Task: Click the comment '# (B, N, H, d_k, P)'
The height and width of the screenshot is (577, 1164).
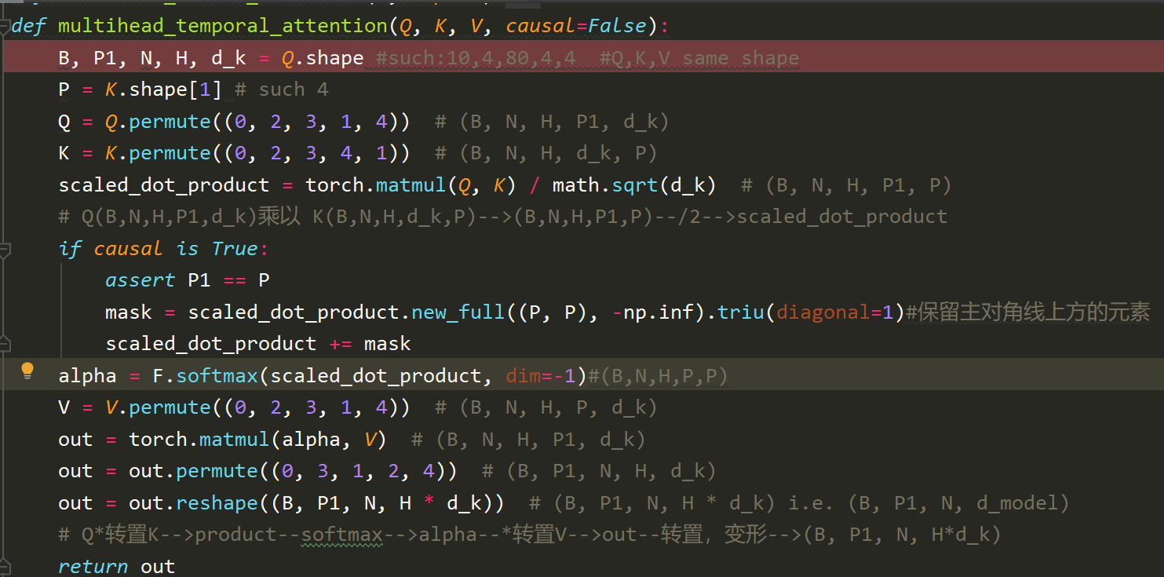Action: 546,153
